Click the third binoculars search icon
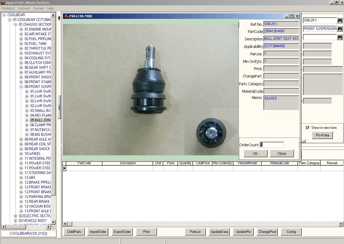 [x=340, y=37]
